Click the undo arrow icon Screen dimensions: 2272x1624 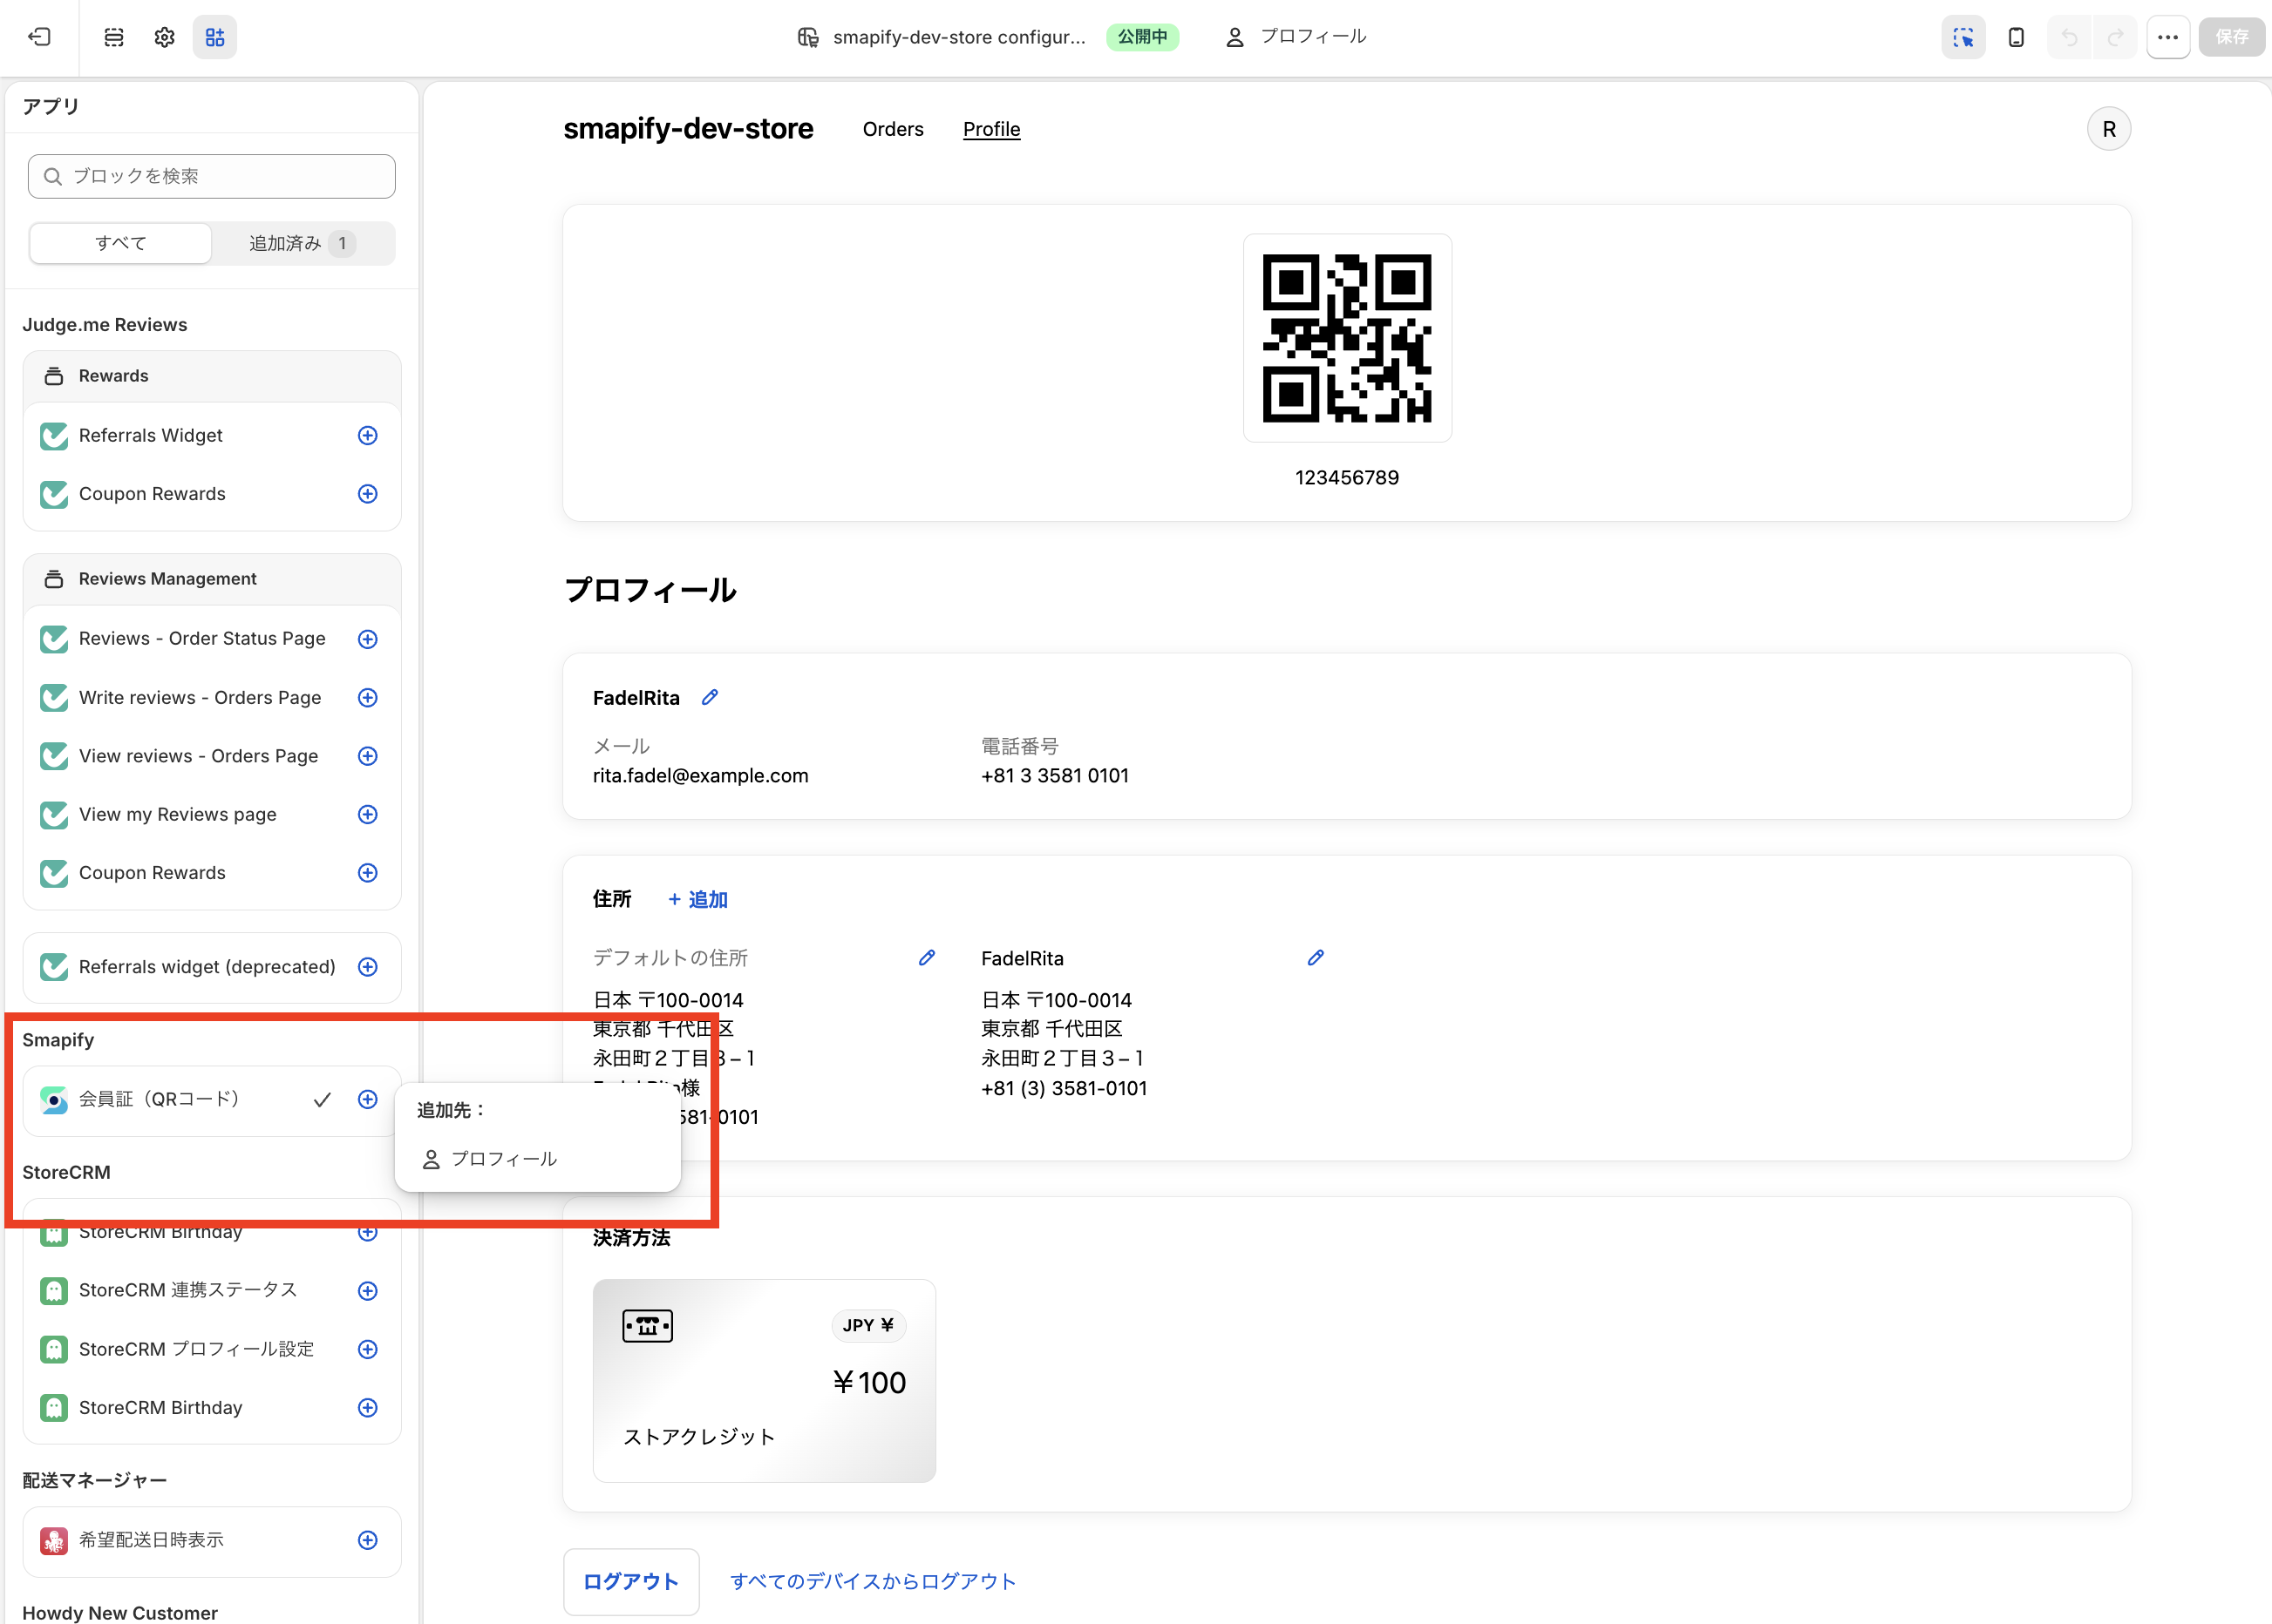(x=2069, y=37)
